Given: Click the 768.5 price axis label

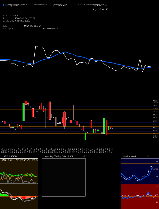Looking at the screenshot, I should (155, 105).
